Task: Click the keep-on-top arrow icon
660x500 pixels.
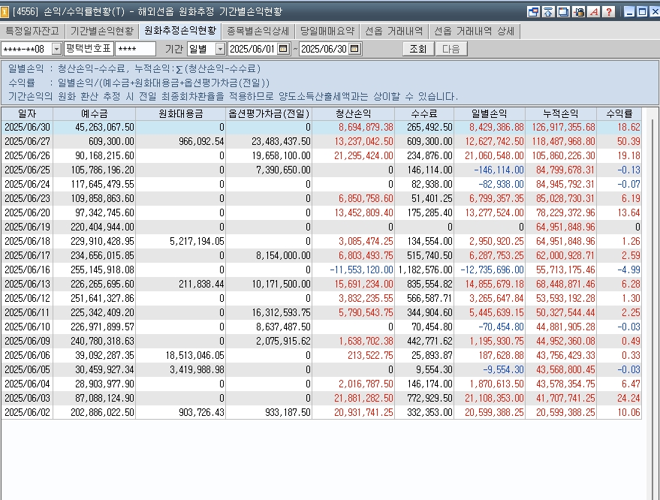Action: click(x=548, y=11)
